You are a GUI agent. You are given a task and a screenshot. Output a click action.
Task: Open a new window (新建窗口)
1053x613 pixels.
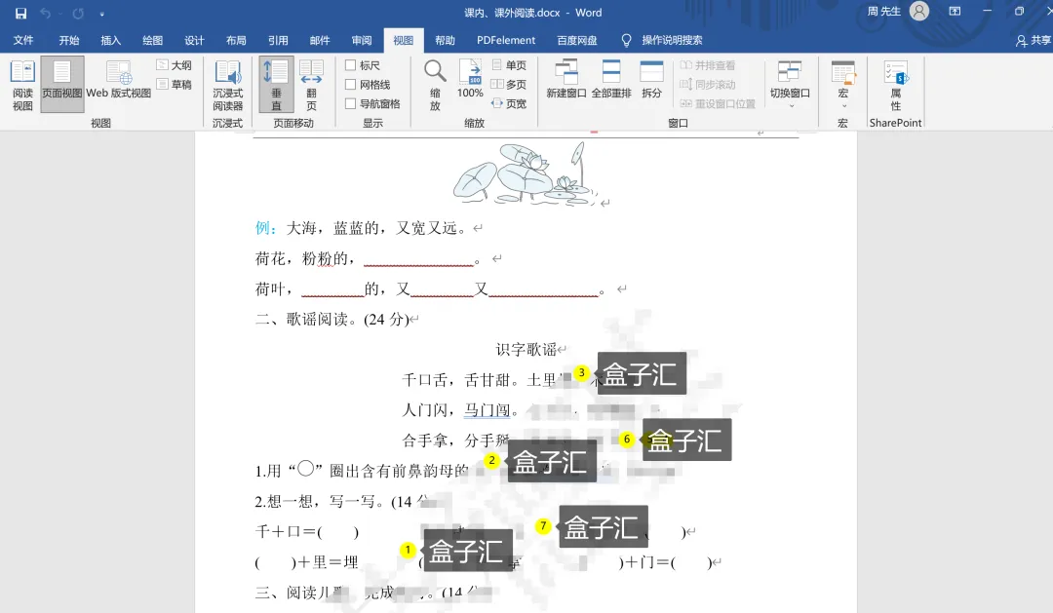pyautogui.click(x=565, y=82)
